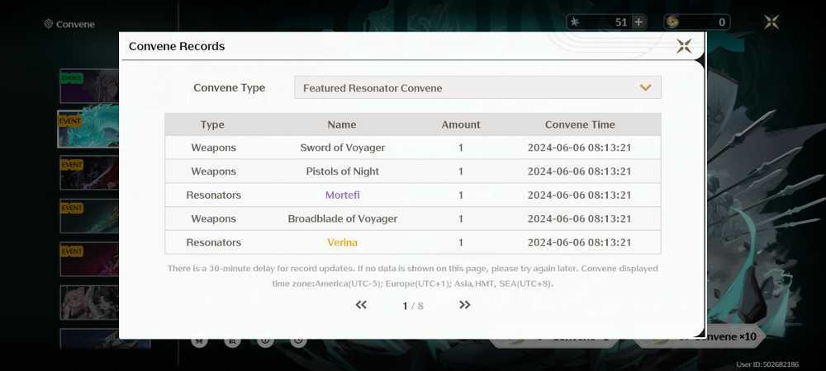
Task: Click the Amount column header
Action: 461,124
